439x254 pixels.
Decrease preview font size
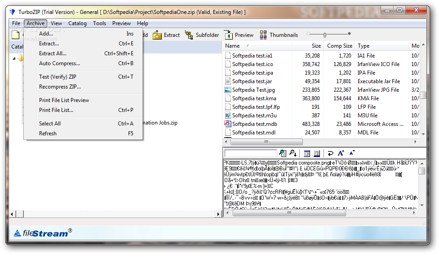tap(352, 153)
